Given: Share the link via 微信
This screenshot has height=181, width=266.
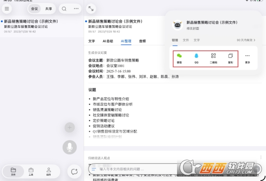Looking at the screenshot, I should [x=179, y=59].
